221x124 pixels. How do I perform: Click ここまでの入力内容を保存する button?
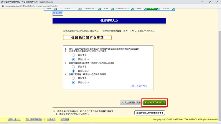point(150,113)
